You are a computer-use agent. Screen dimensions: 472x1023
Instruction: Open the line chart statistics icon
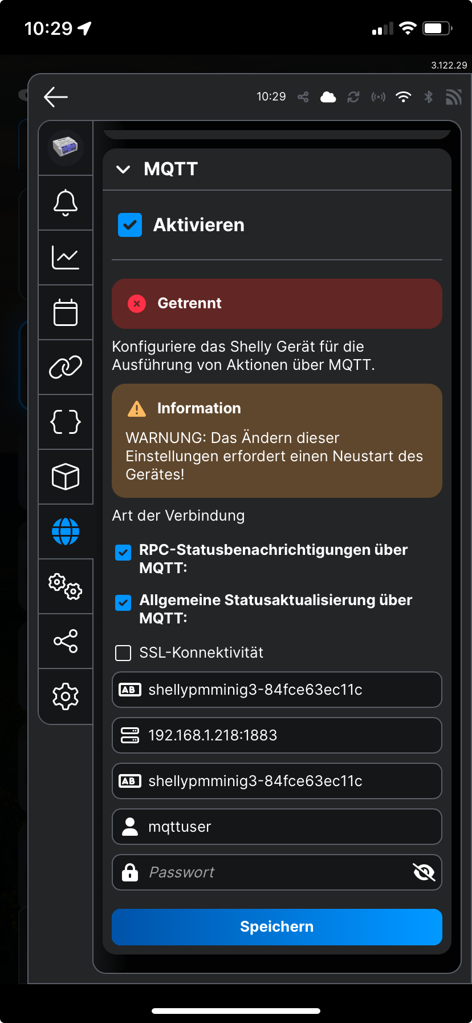(x=66, y=257)
